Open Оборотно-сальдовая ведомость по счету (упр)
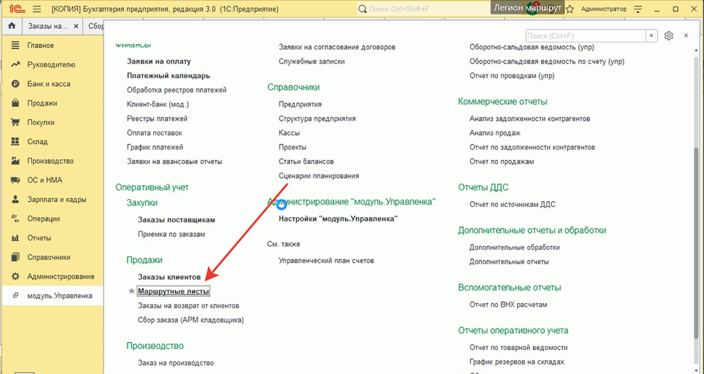The width and height of the screenshot is (704, 374). [x=547, y=61]
